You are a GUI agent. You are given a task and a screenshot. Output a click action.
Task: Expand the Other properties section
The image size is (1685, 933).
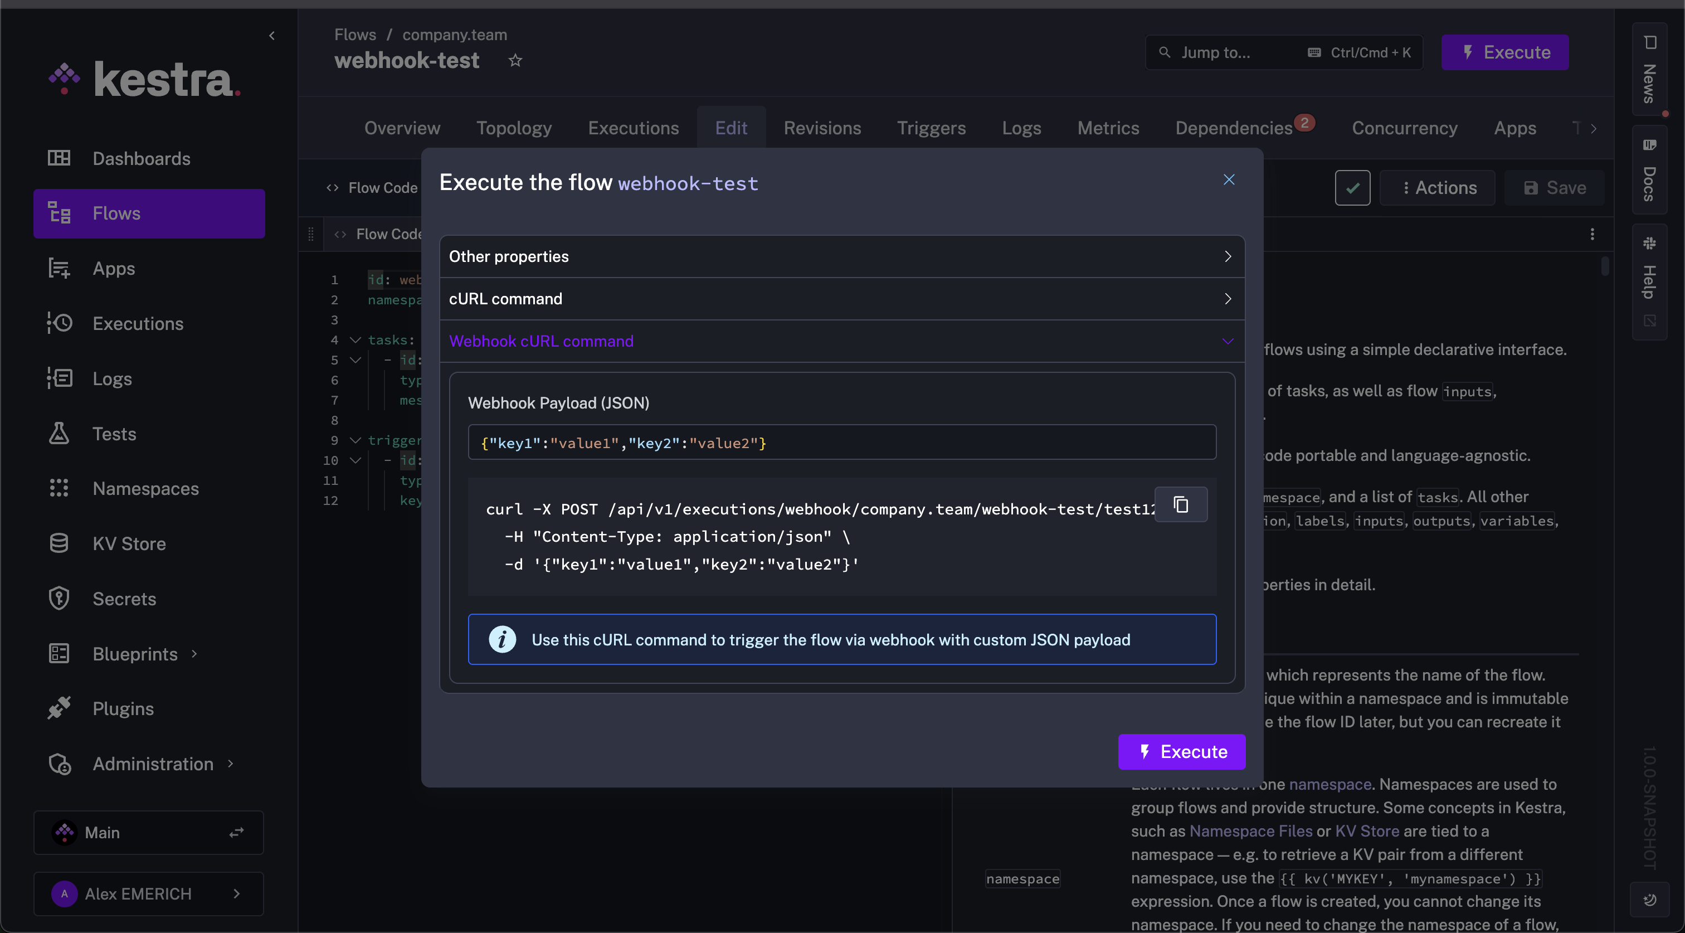pyautogui.click(x=842, y=256)
